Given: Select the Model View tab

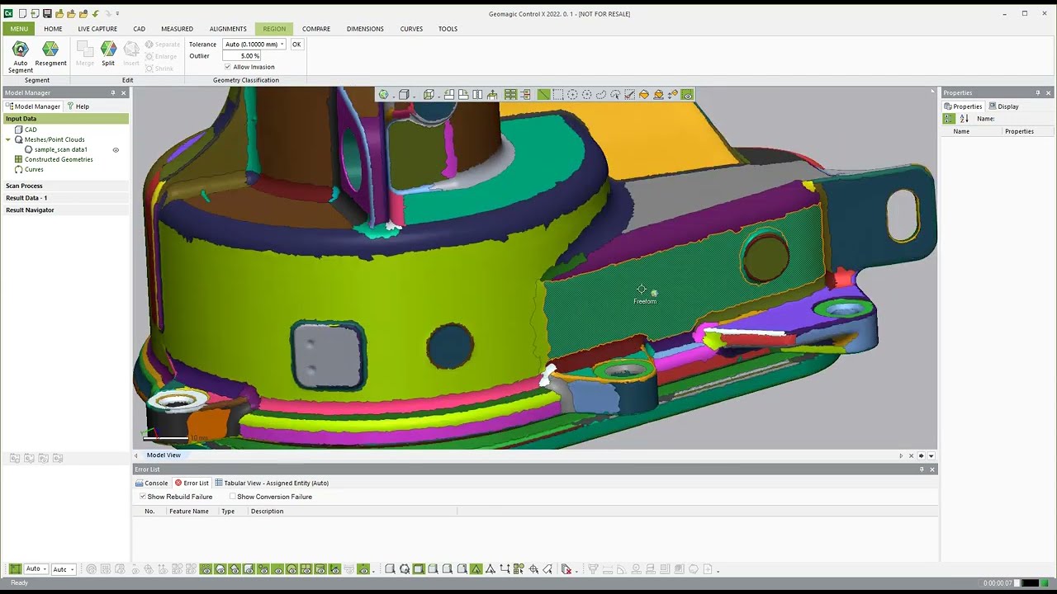Looking at the screenshot, I should click(164, 455).
